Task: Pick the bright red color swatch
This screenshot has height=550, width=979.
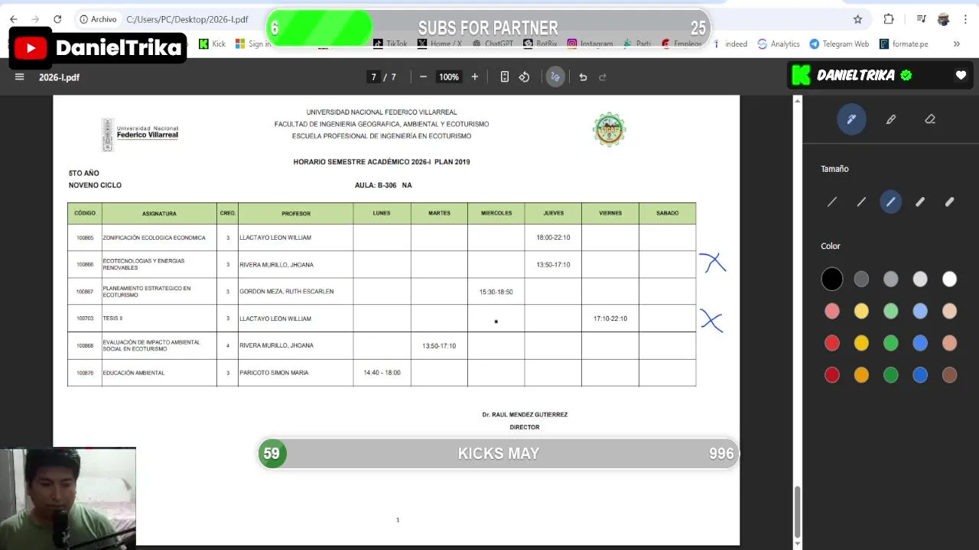Action: (832, 343)
